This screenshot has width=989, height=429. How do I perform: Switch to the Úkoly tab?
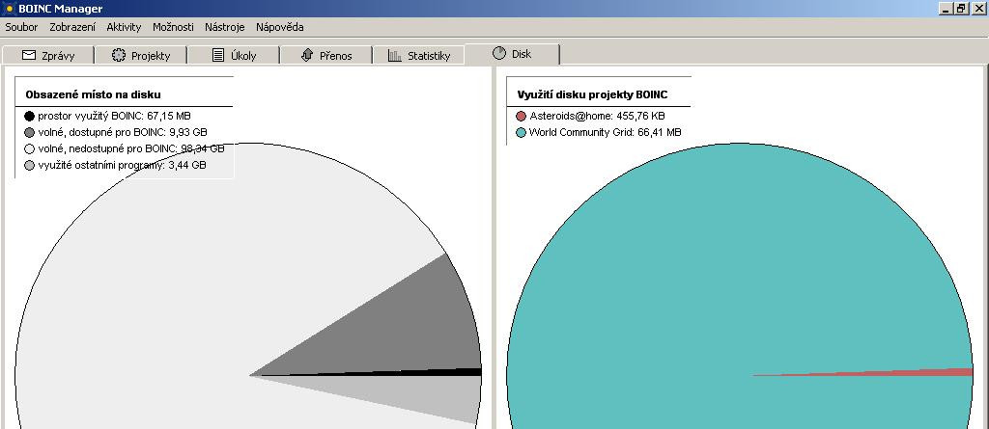click(x=234, y=56)
